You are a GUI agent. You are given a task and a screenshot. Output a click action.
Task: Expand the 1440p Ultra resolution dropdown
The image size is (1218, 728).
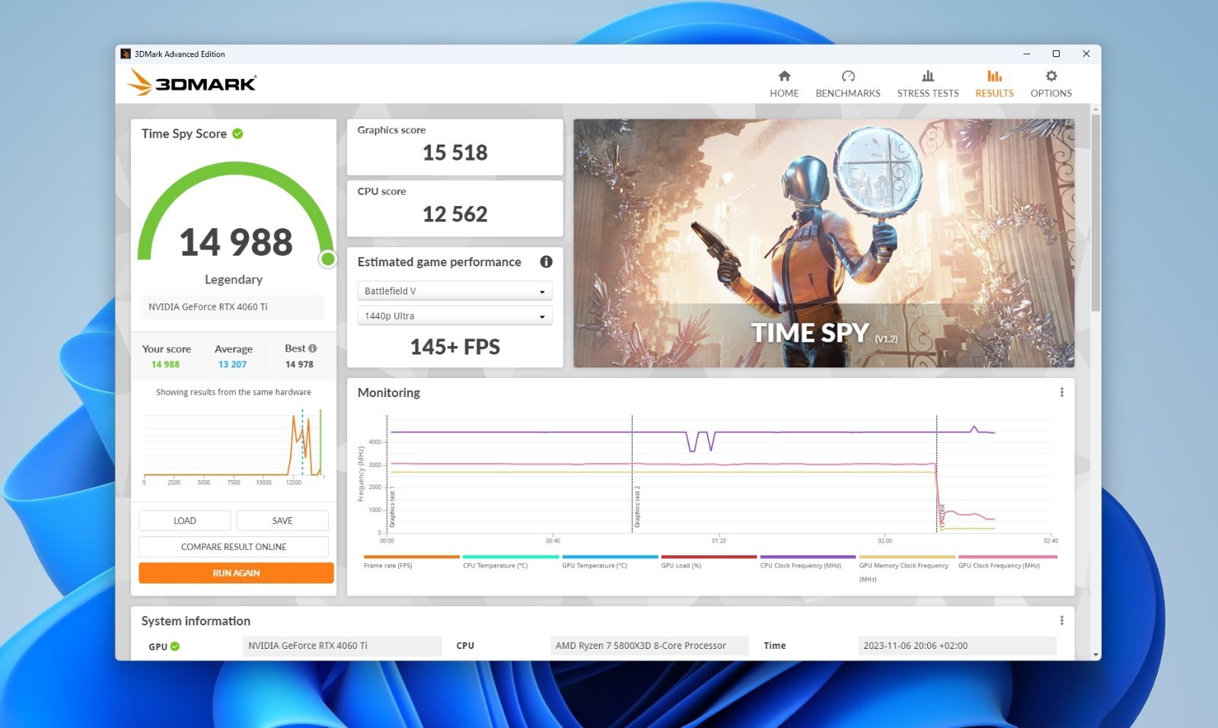tap(454, 316)
